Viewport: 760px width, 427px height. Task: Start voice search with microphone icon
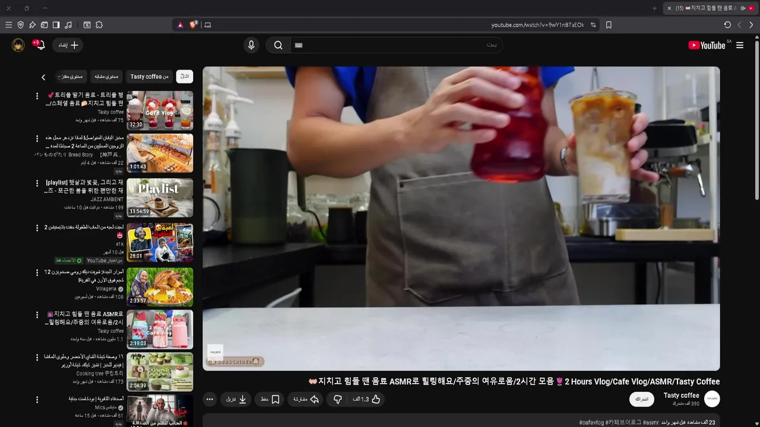(251, 45)
